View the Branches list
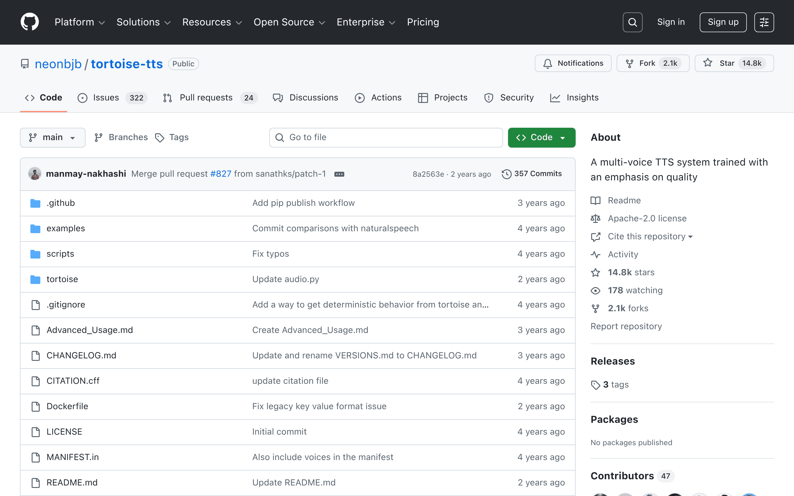The height and width of the screenshot is (496, 794). point(121,137)
